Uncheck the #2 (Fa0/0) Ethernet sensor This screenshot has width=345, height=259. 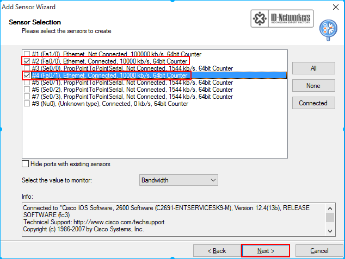(27, 61)
